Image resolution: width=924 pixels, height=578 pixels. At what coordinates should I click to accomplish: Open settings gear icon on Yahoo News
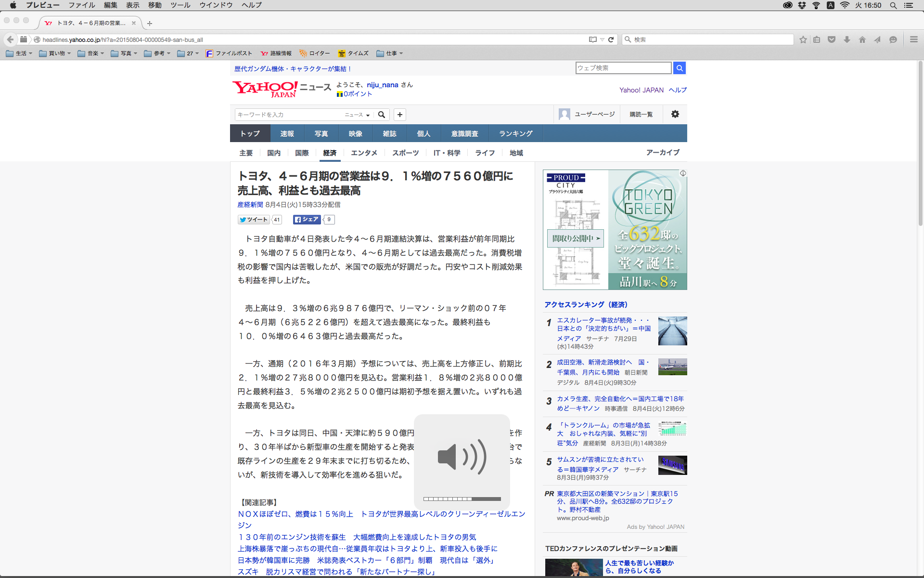[675, 114]
